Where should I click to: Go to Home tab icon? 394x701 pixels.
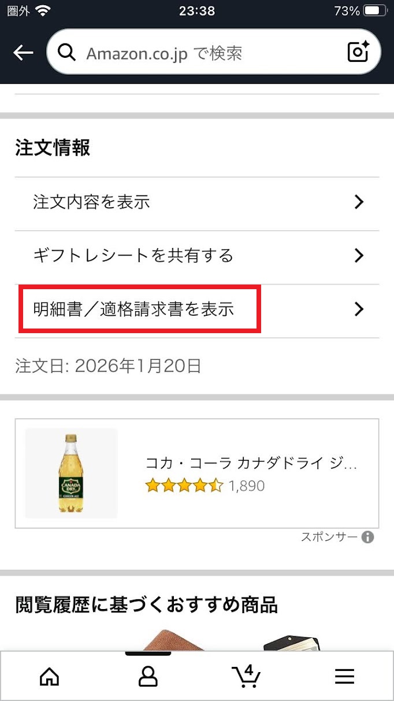49,676
